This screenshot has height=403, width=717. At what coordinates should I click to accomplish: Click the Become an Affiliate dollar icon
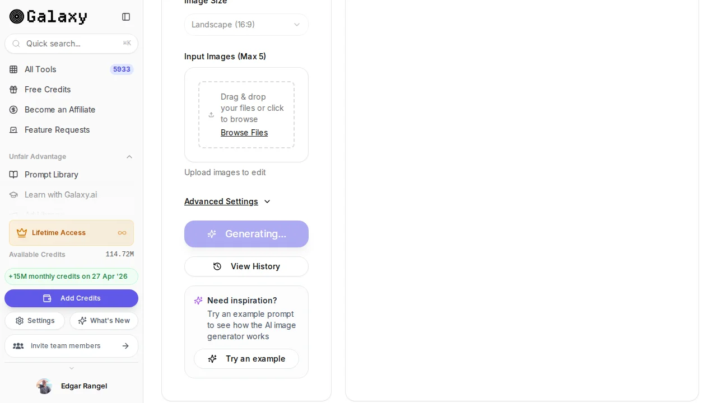pos(13,110)
